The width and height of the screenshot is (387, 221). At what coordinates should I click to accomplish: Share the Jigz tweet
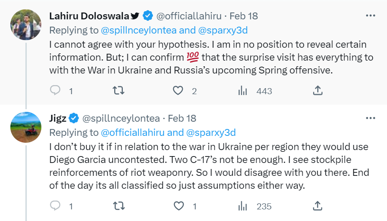(x=317, y=206)
